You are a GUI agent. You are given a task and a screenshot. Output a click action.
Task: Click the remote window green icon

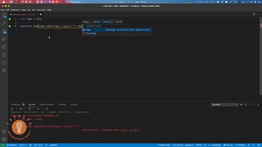pos(3,145)
